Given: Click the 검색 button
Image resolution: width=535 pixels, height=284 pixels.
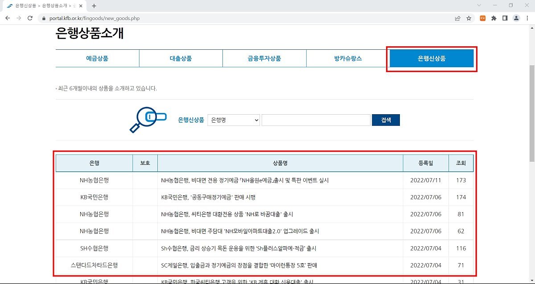Looking at the screenshot, I should [x=386, y=120].
